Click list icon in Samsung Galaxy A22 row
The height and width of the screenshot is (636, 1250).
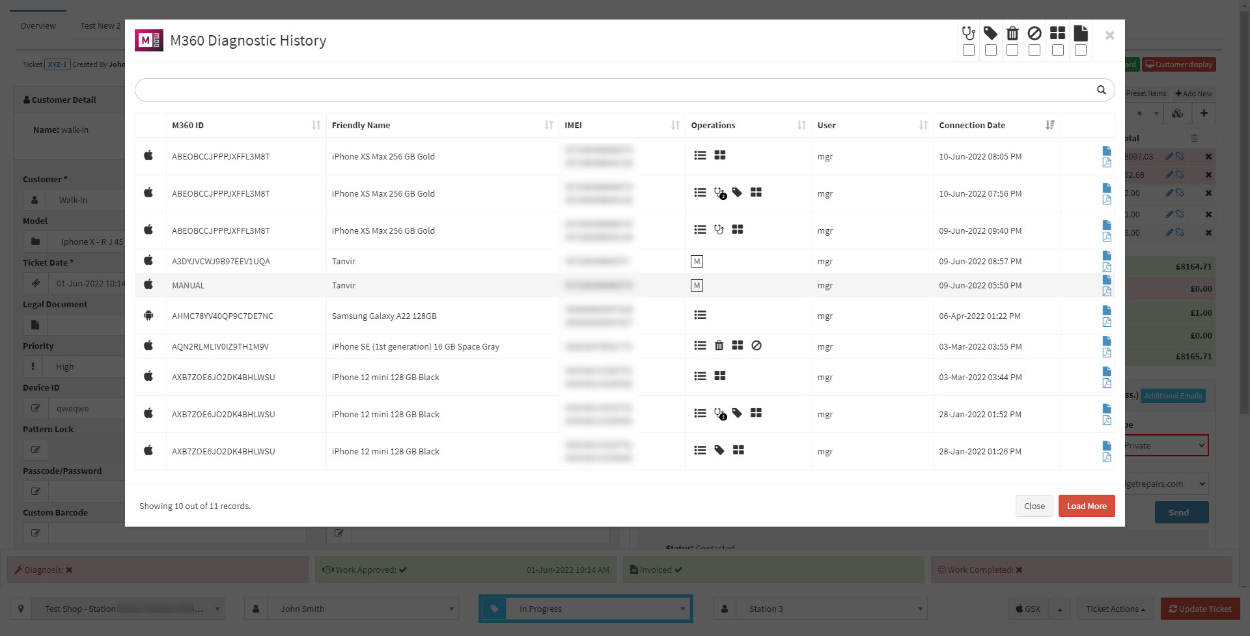point(700,315)
